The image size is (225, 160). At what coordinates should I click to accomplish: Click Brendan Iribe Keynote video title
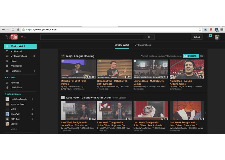tap(112, 82)
